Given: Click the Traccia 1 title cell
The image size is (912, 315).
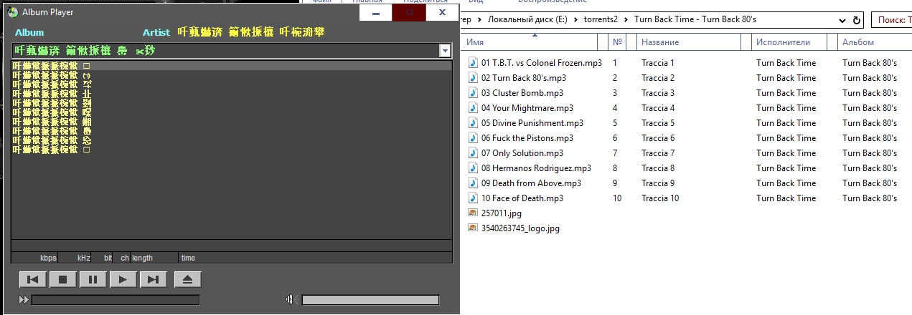Looking at the screenshot, I should [658, 63].
